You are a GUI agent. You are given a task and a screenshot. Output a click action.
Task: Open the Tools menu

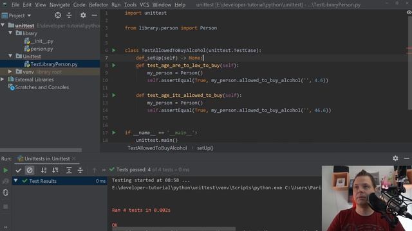pos(130,4)
